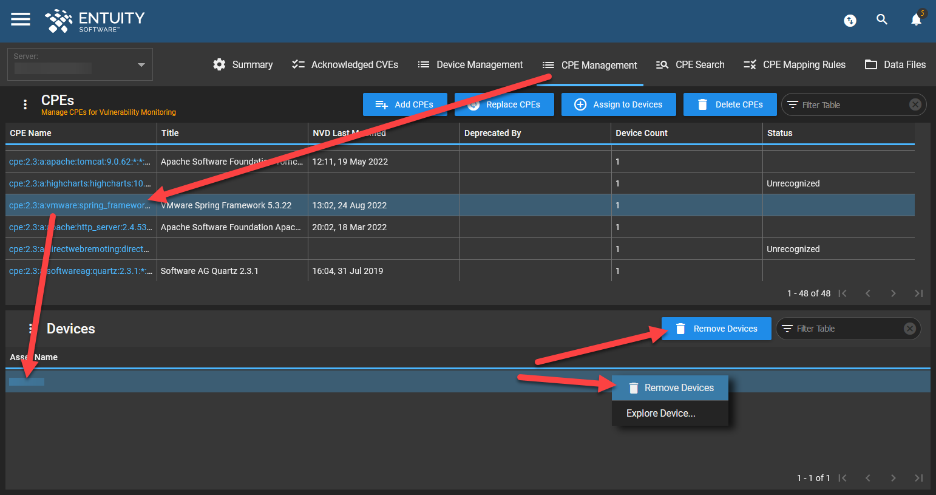
Task: Click '12:11, 19 May 2022' date cell
Action: click(384, 162)
